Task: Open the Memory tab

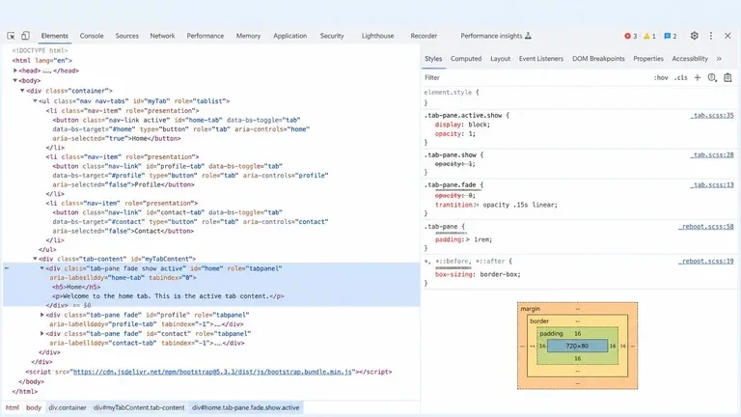Action: point(248,36)
